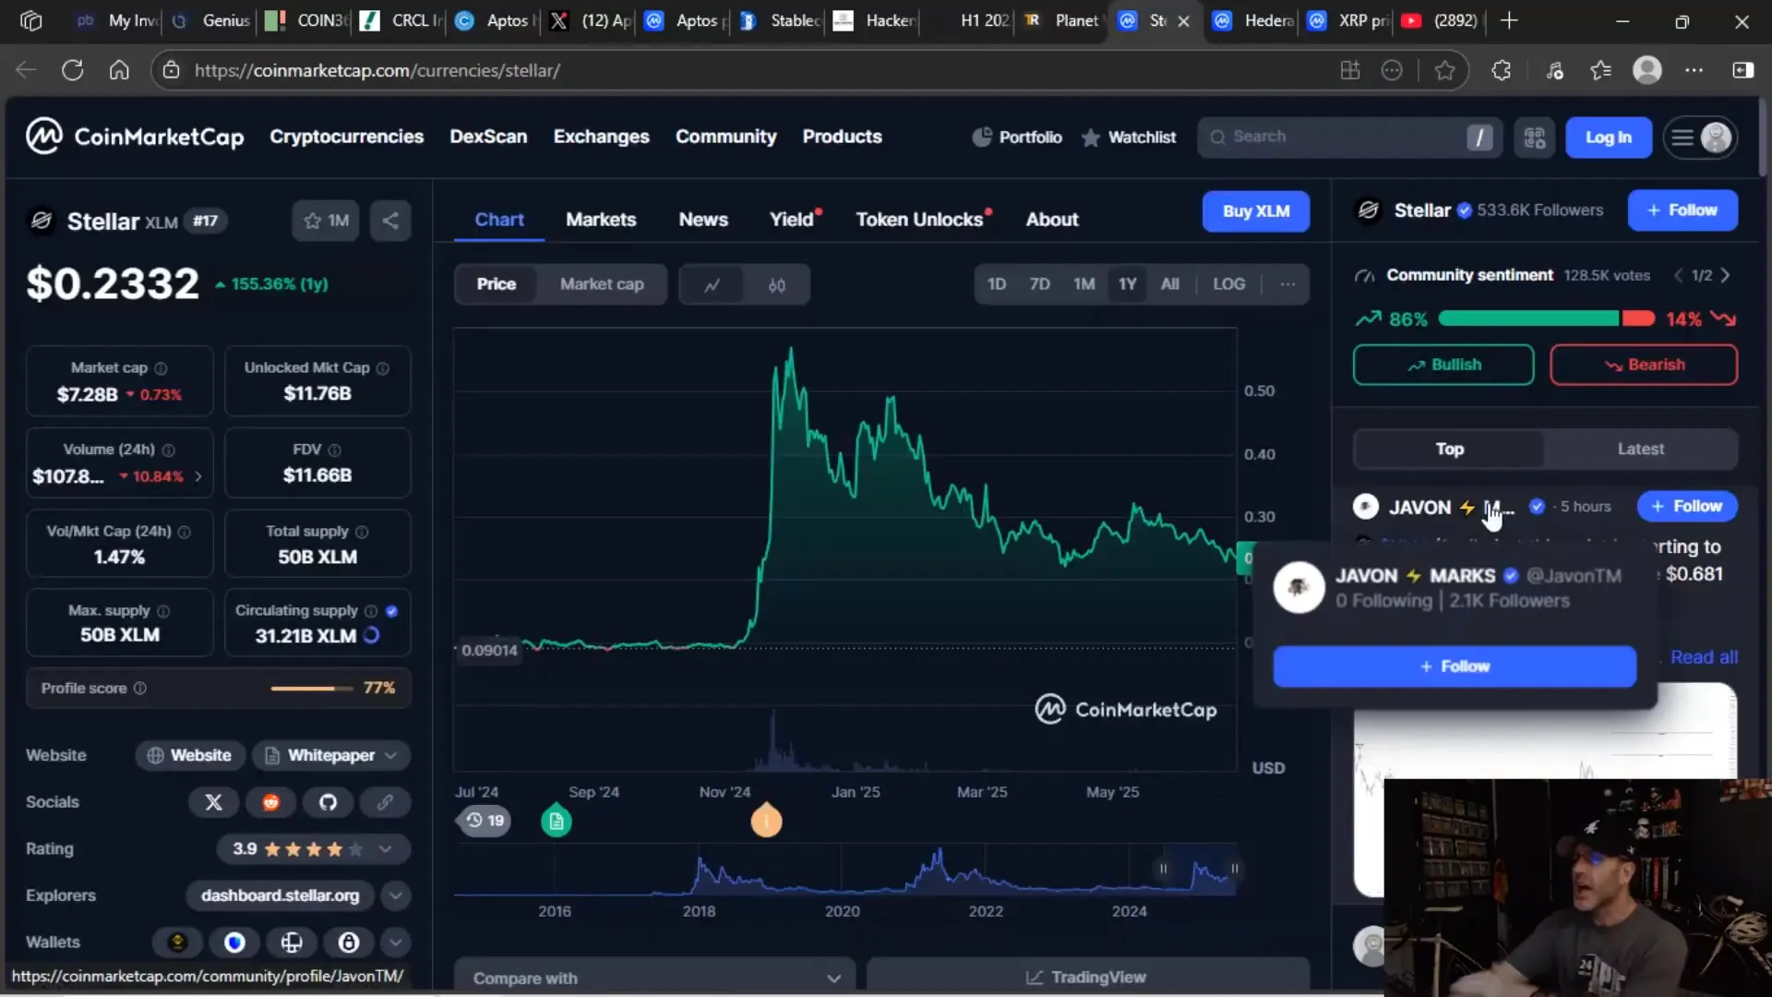1772x997 pixels.
Task: Click the Profile score info icon
Action: point(140,689)
